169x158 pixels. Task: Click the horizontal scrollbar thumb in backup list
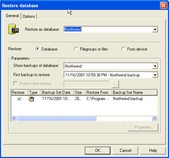point(57,118)
